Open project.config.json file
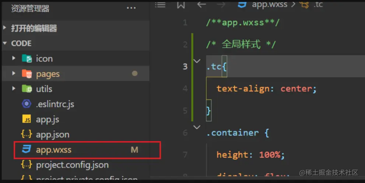This screenshot has width=365, height=183. (73, 165)
